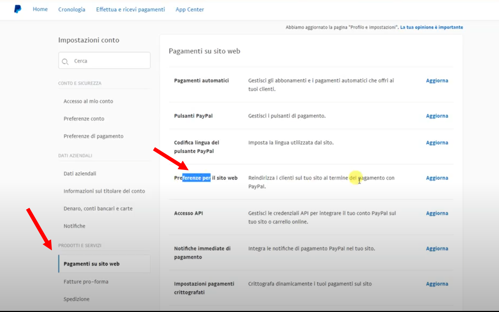This screenshot has height=312, width=499.
Task: Click the 'Pagamenti automatici' row label
Action: pos(202,81)
